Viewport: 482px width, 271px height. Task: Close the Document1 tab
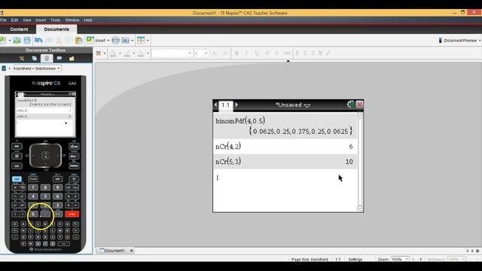tap(132, 251)
